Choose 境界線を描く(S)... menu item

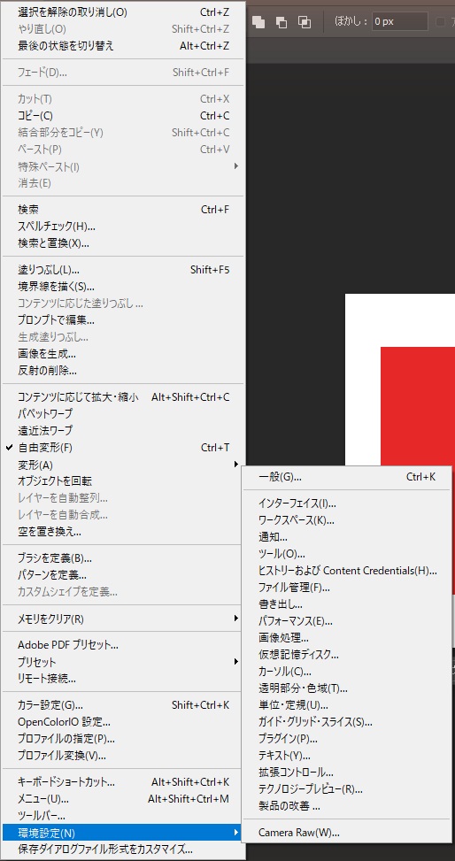click(124, 286)
